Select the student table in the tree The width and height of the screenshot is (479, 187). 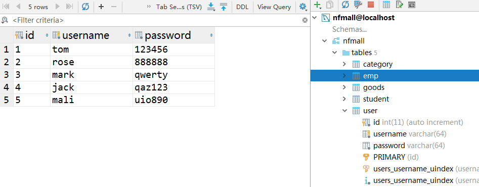376,99
